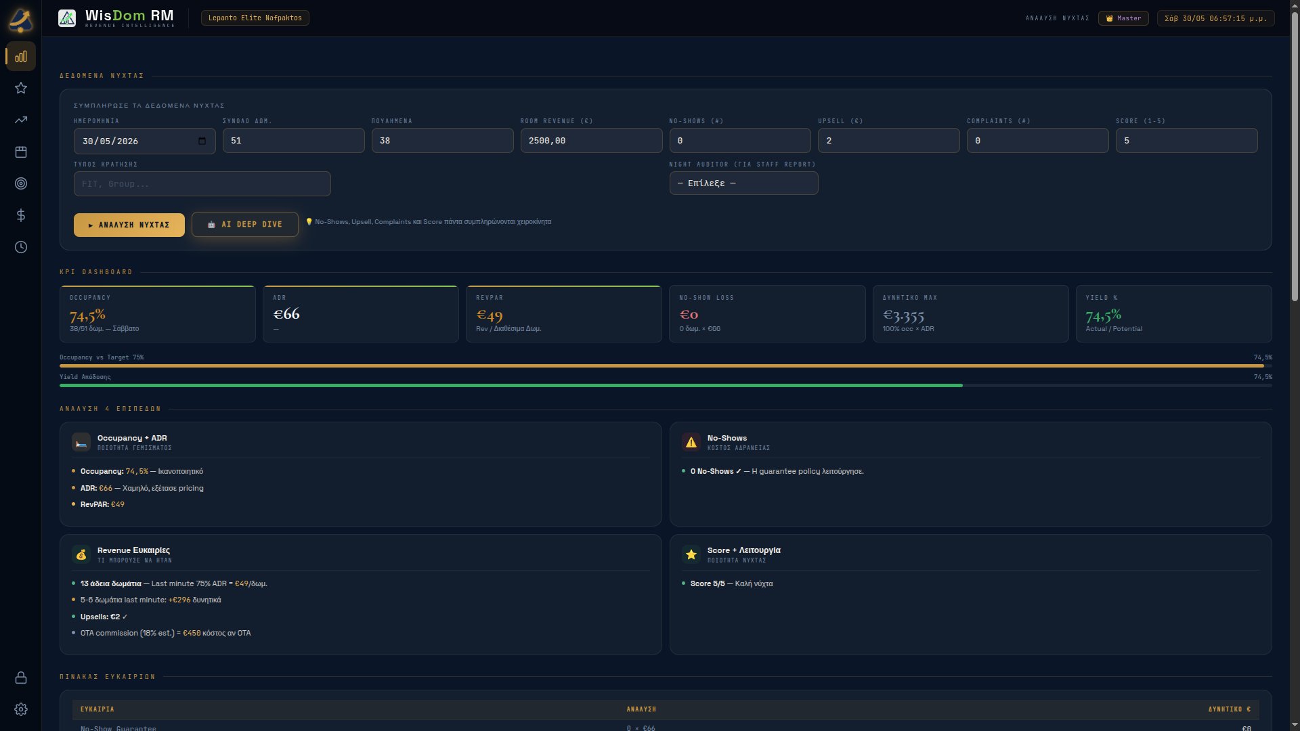Expand the Night Auditor Επίλεξε dropdown
Viewport: 1300px width, 731px height.
tap(743, 183)
